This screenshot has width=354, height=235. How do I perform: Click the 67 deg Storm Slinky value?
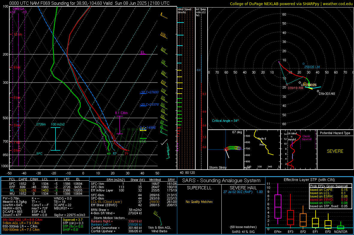tap(237, 132)
